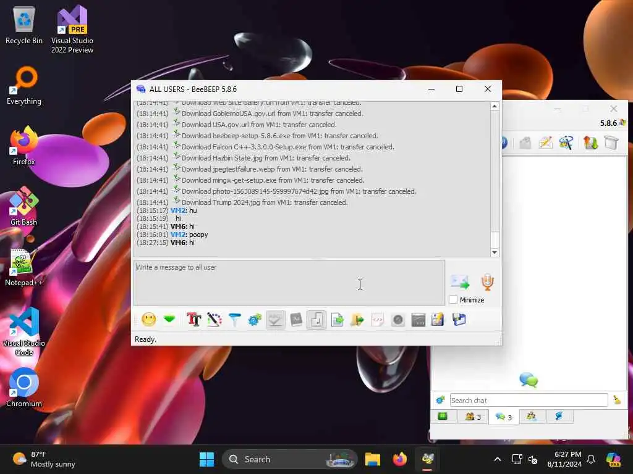Switch to the chats tab showing 3

pyautogui.click(x=504, y=417)
